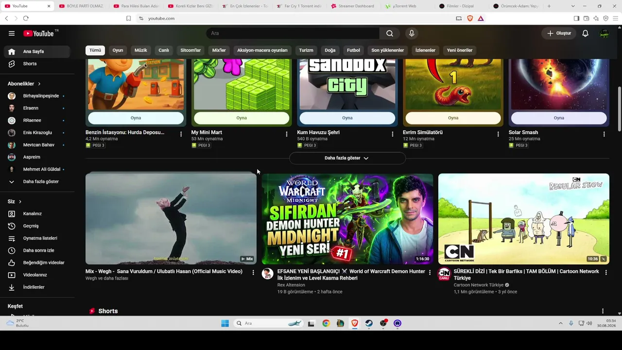Reload the page in the browser
The image size is (622, 350).
pyautogui.click(x=26, y=18)
